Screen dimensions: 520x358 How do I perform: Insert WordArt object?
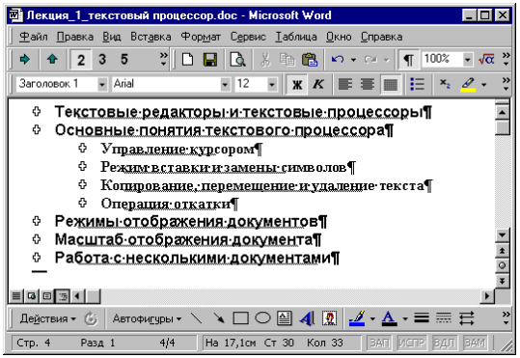307,318
